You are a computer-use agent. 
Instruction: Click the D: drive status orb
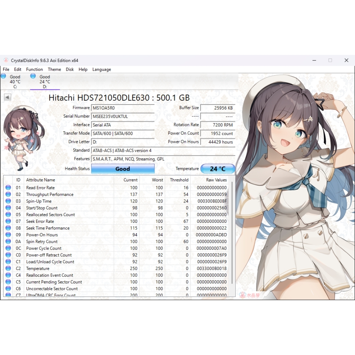33,76
